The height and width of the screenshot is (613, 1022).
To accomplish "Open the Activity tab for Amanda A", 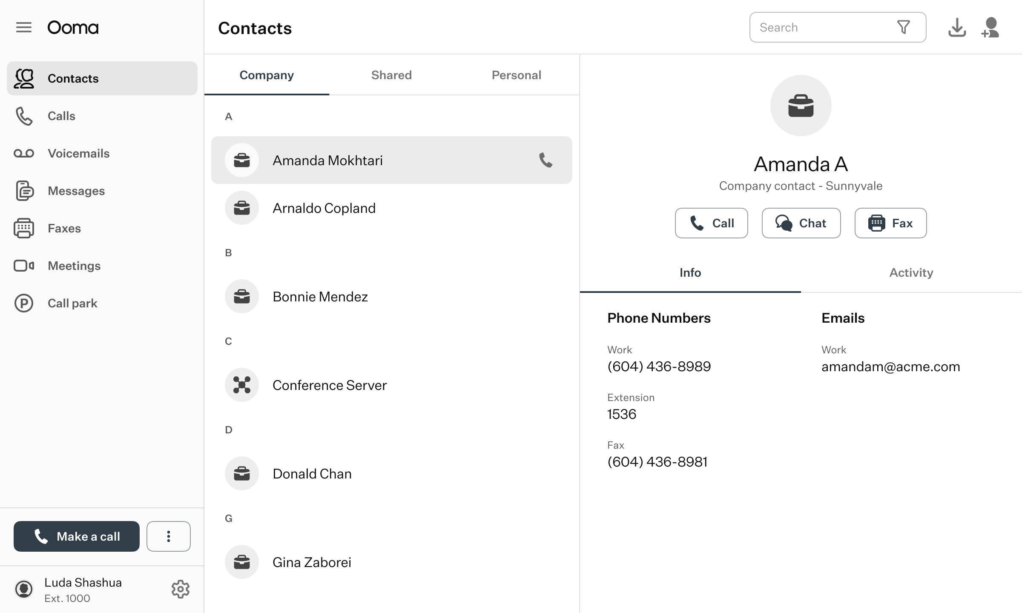I will [x=911, y=272].
